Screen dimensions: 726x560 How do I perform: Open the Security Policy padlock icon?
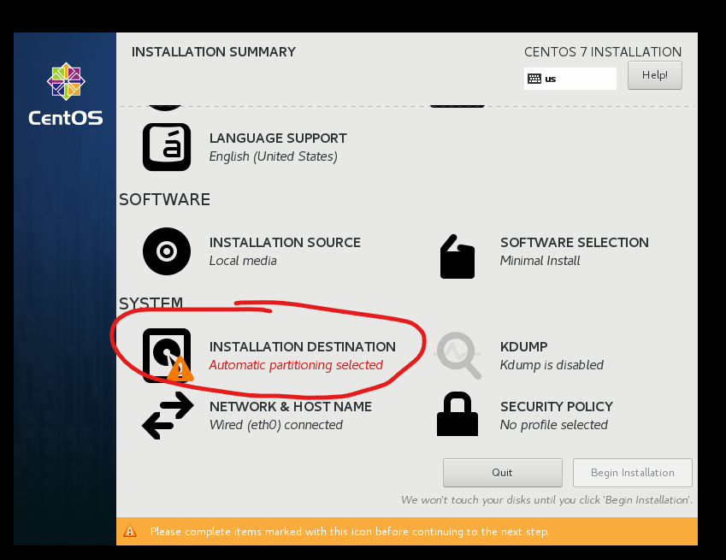(457, 414)
